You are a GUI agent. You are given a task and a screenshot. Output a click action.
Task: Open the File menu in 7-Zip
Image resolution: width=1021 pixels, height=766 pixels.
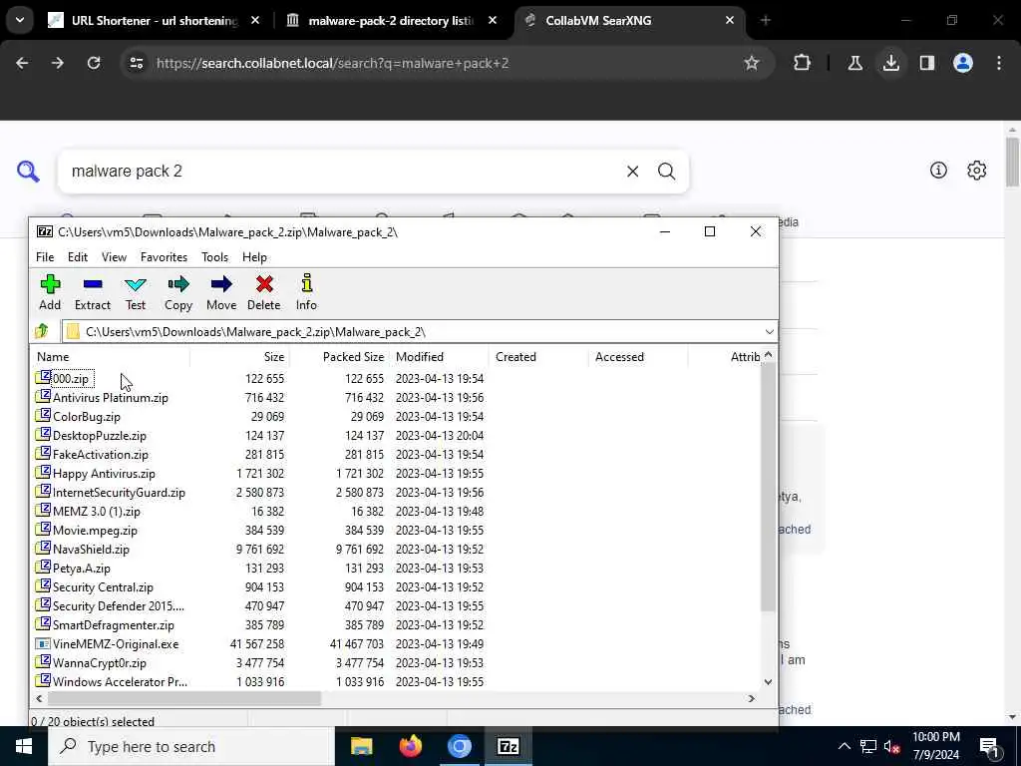click(x=45, y=257)
